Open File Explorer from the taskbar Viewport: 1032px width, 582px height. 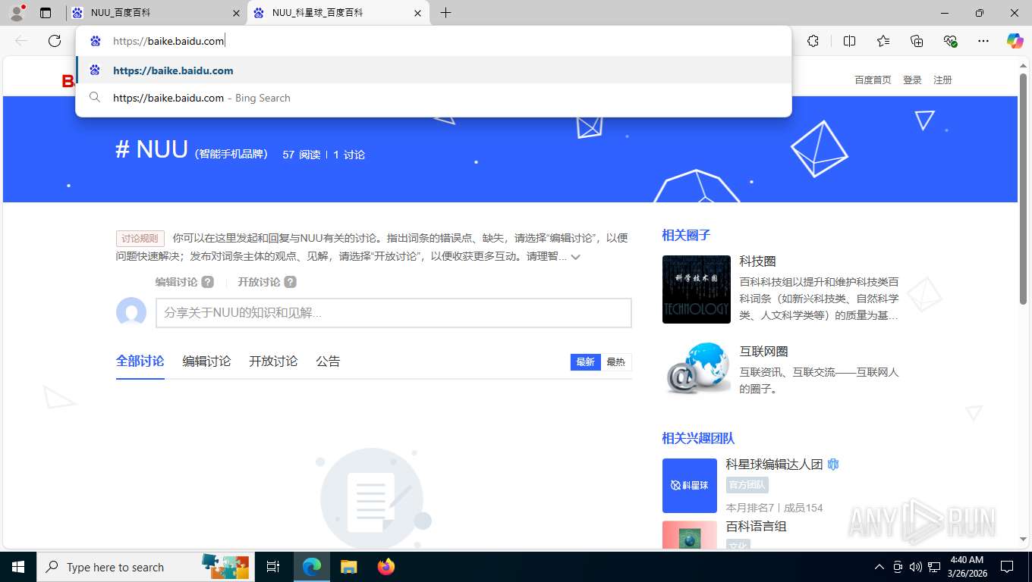coord(348,567)
